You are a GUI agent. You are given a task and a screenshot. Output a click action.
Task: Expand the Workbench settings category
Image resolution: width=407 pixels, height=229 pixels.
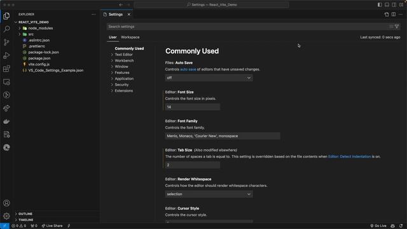point(112,60)
